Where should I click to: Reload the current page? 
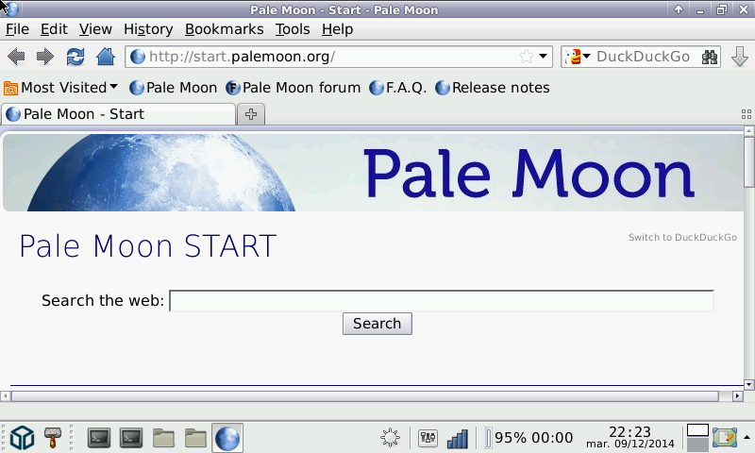(75, 57)
